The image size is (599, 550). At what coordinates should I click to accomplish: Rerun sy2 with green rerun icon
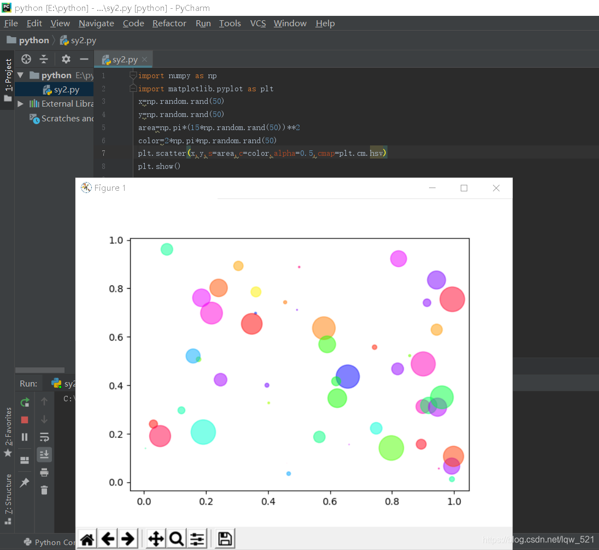(25, 402)
